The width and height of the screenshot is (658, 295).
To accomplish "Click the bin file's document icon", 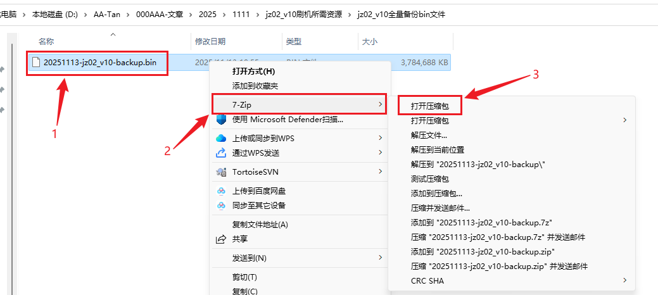I will pos(36,62).
